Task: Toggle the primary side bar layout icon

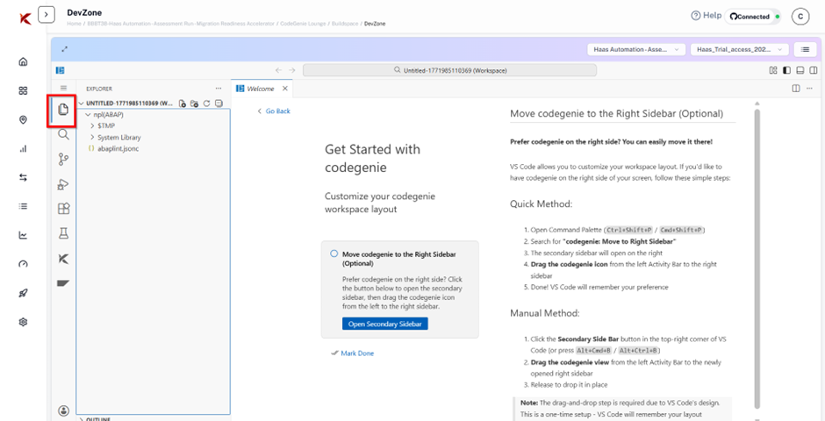Action: pos(786,70)
